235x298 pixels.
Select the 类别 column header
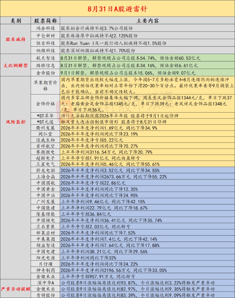click(x=16, y=21)
